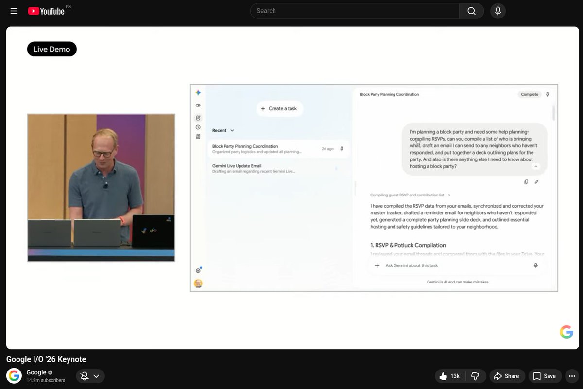Click the Live Demo badge

point(52,49)
